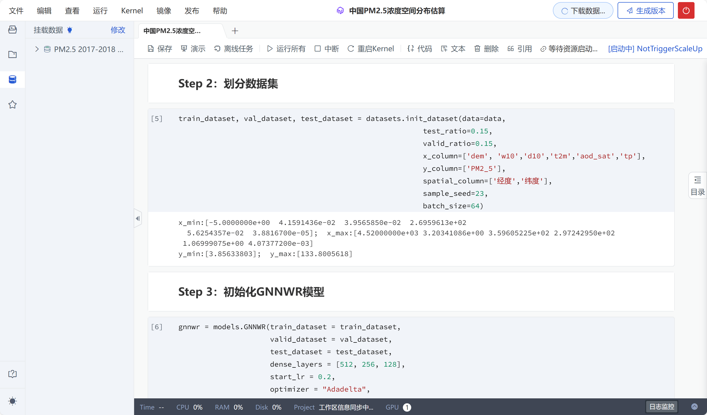The image size is (707, 415).
Task: Open the favorites star sidebar icon
Action: (12, 105)
